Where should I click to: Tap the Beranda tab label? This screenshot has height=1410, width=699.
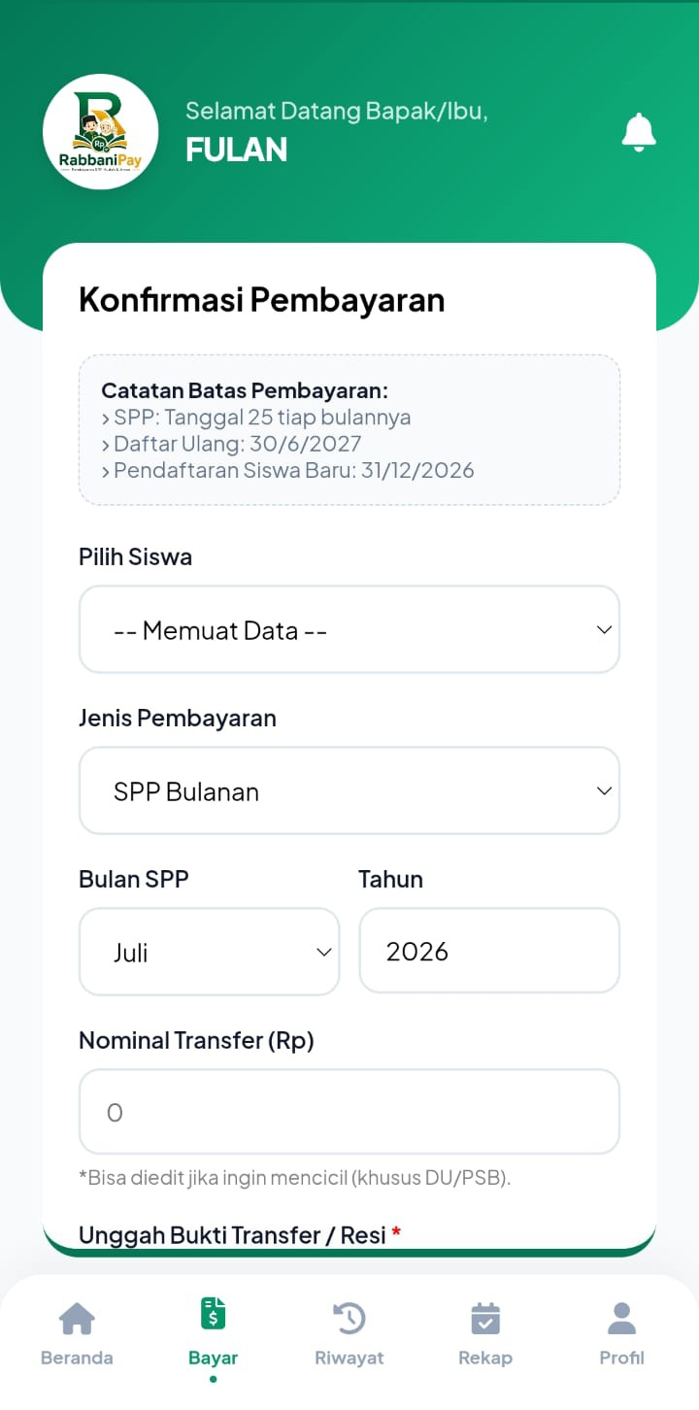coord(77,1358)
